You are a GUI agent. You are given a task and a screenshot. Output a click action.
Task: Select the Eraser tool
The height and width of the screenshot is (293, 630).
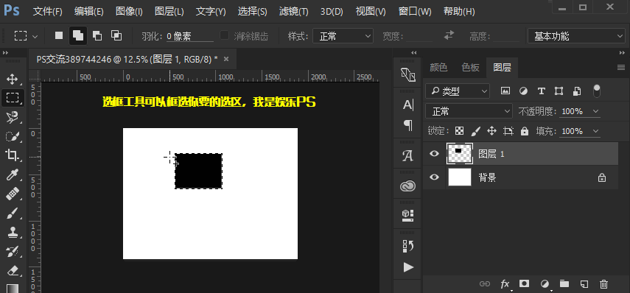(x=13, y=271)
